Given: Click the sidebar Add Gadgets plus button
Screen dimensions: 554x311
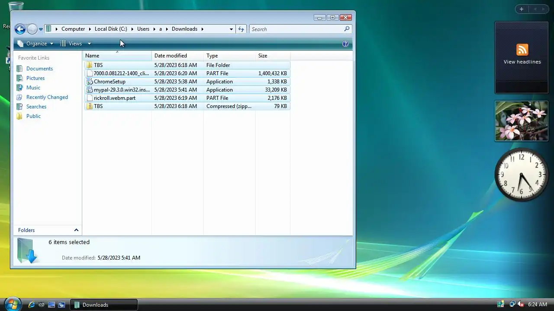Looking at the screenshot, I should [x=522, y=9].
